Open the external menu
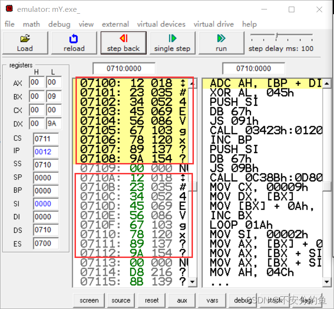The image size is (334, 309). click(x=115, y=24)
